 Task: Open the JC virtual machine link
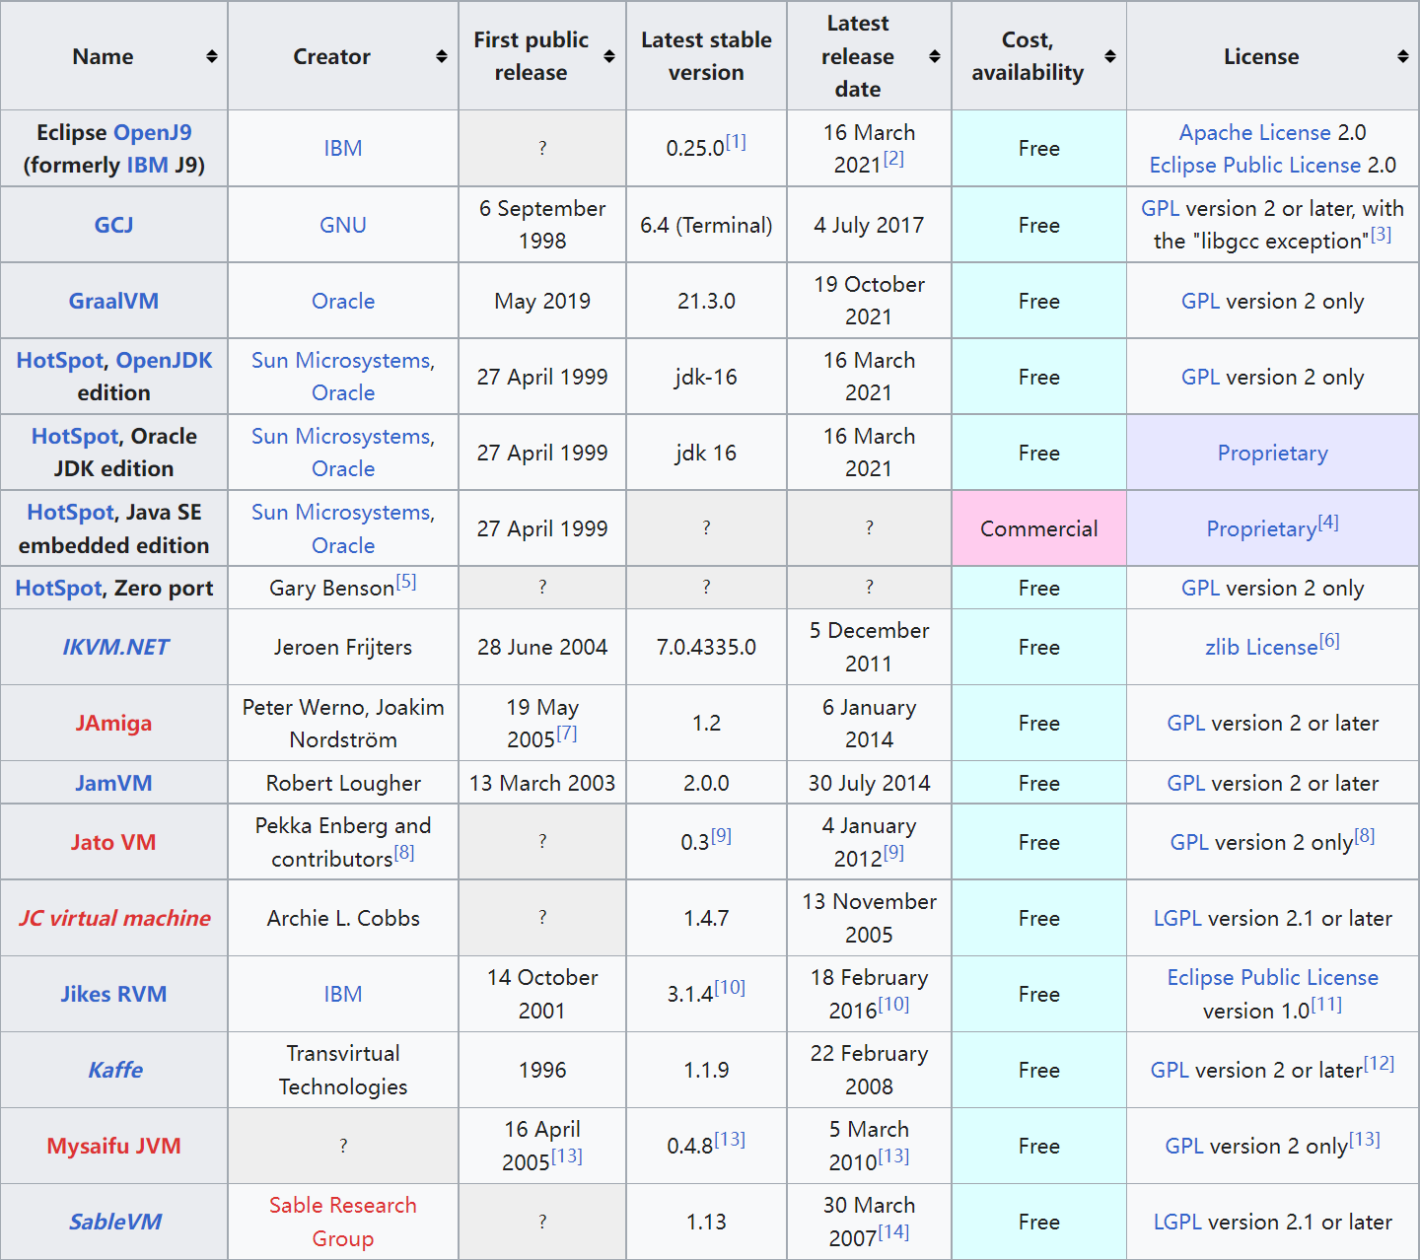[x=114, y=918]
